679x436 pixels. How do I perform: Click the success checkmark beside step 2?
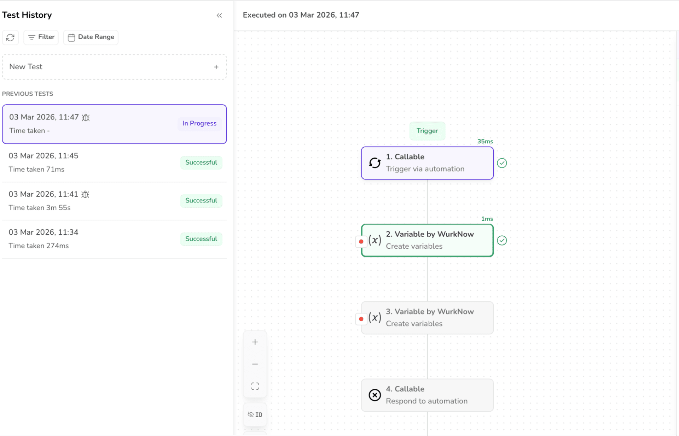coord(502,241)
